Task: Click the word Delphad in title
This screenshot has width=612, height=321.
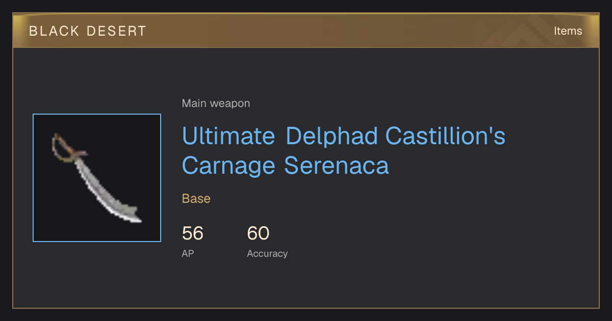Action: pos(332,136)
